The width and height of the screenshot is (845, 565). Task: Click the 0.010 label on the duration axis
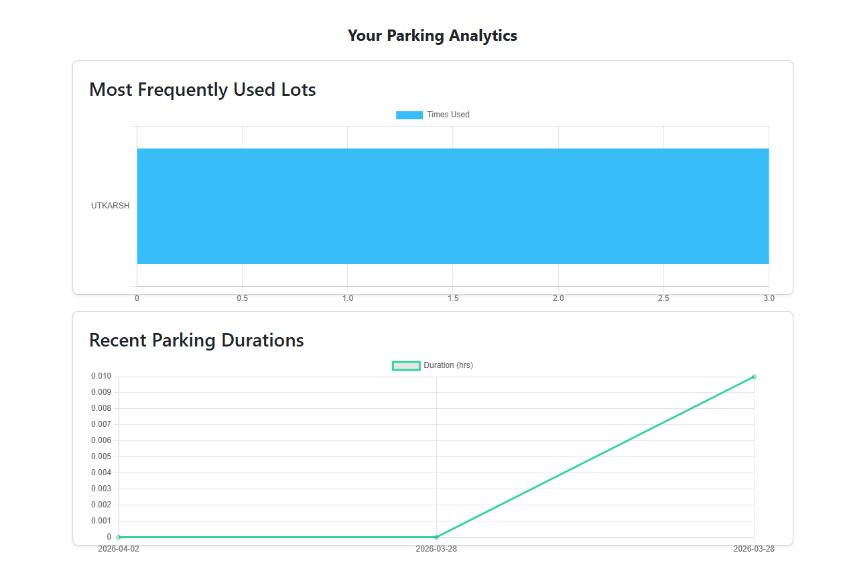point(101,376)
